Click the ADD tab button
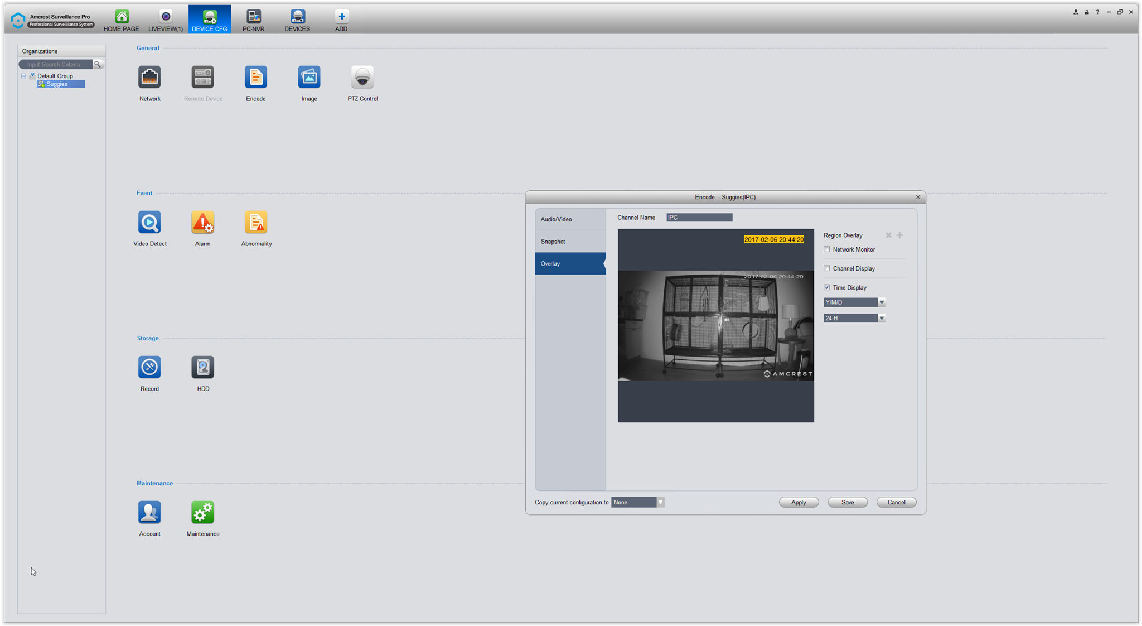 [x=341, y=20]
